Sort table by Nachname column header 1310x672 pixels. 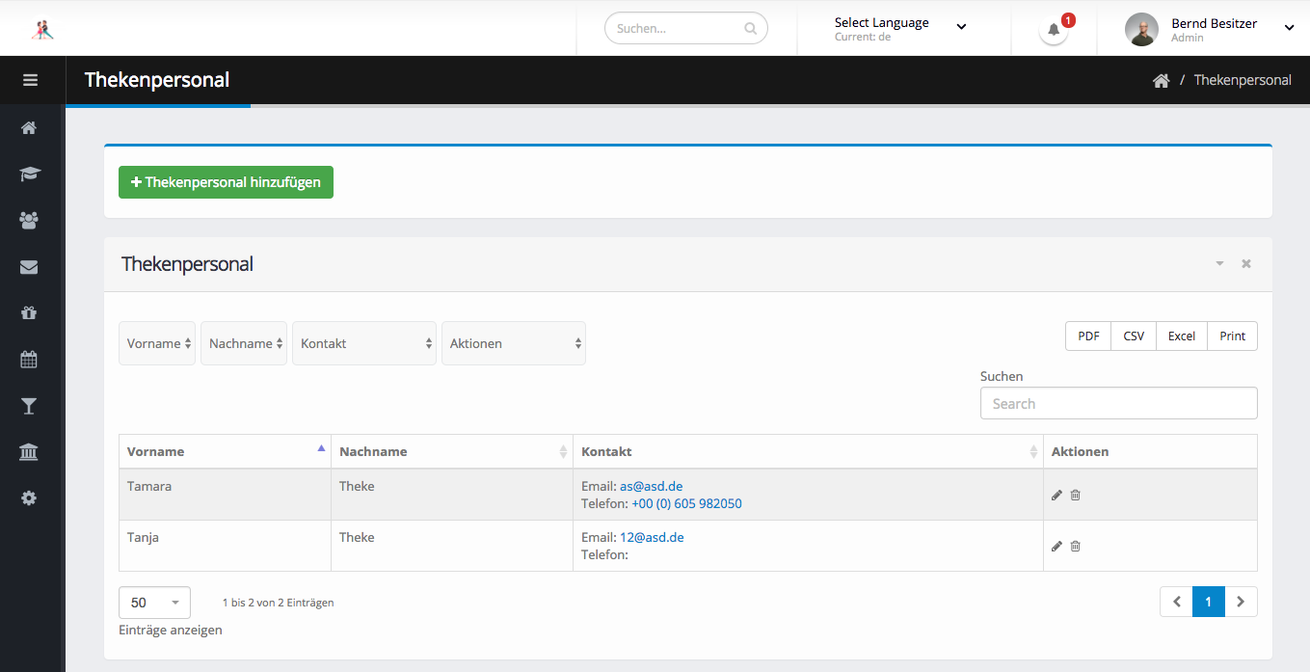(452, 451)
